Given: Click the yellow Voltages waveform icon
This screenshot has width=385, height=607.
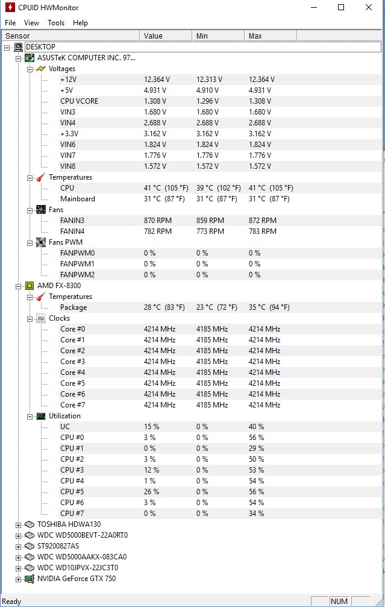Looking at the screenshot, I should click(x=40, y=69).
